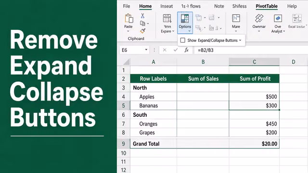Click the Copy icon

point(142,24)
